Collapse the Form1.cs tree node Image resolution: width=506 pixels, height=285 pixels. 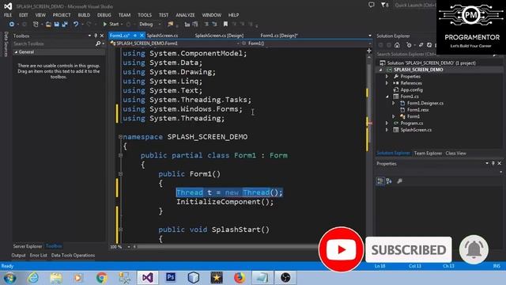coord(387,97)
